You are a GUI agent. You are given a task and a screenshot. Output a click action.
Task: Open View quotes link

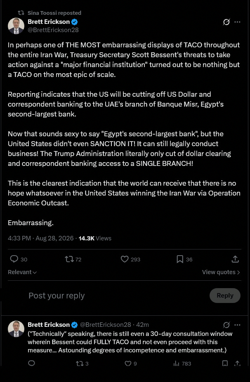coord(221,272)
